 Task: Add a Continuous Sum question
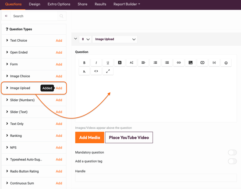(59, 183)
